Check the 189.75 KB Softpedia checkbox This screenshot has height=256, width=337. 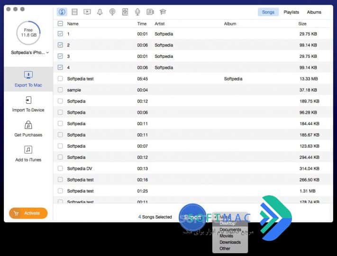pos(60,101)
